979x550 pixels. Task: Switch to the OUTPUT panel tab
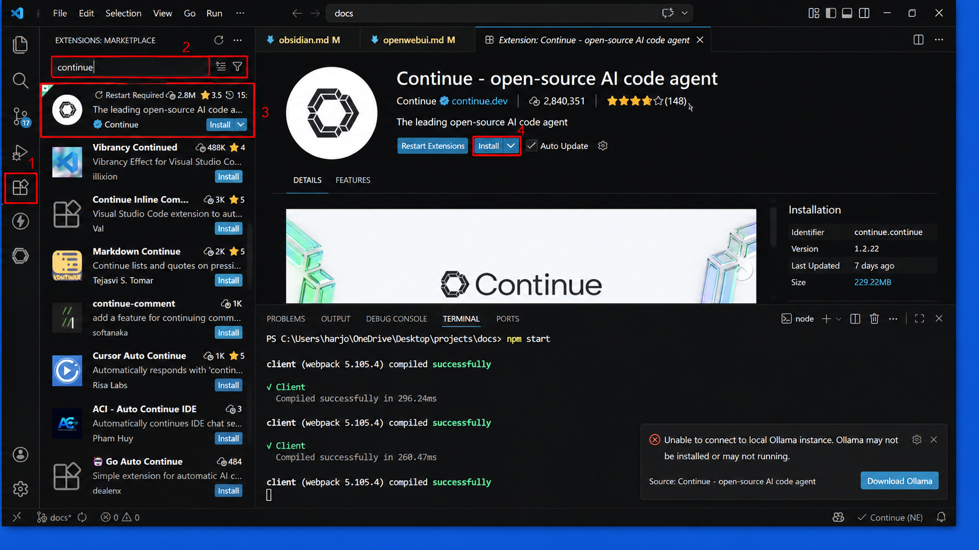tap(336, 319)
